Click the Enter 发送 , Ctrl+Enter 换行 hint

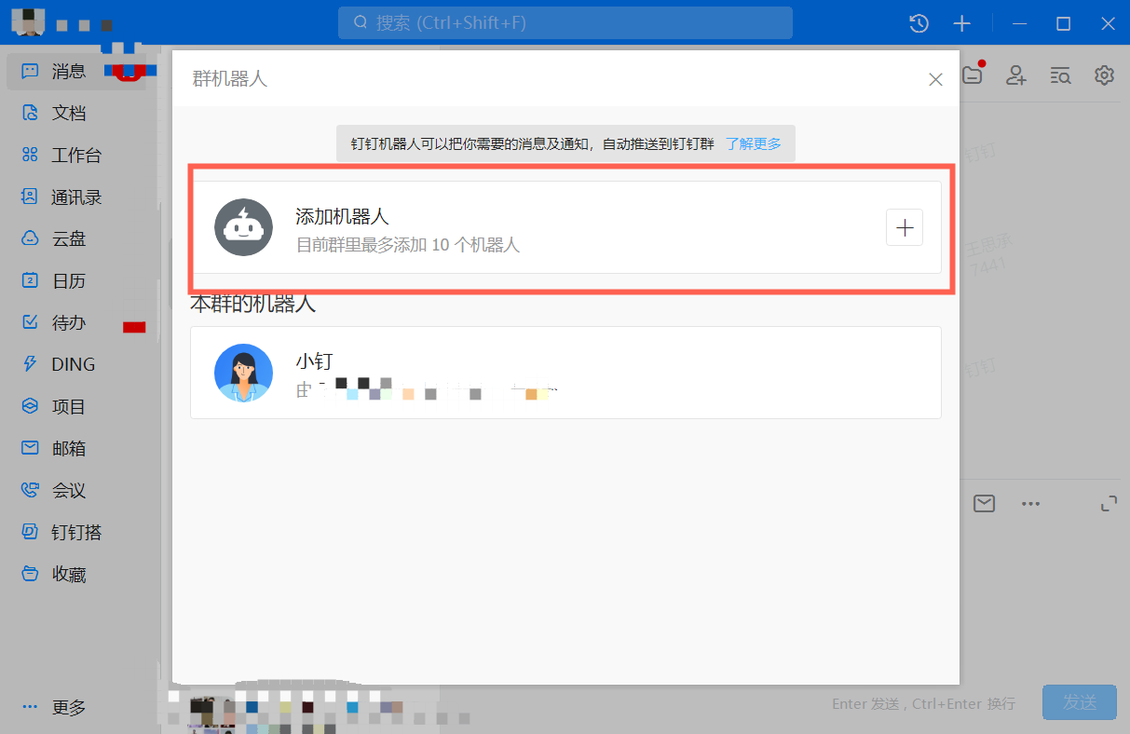tap(923, 704)
